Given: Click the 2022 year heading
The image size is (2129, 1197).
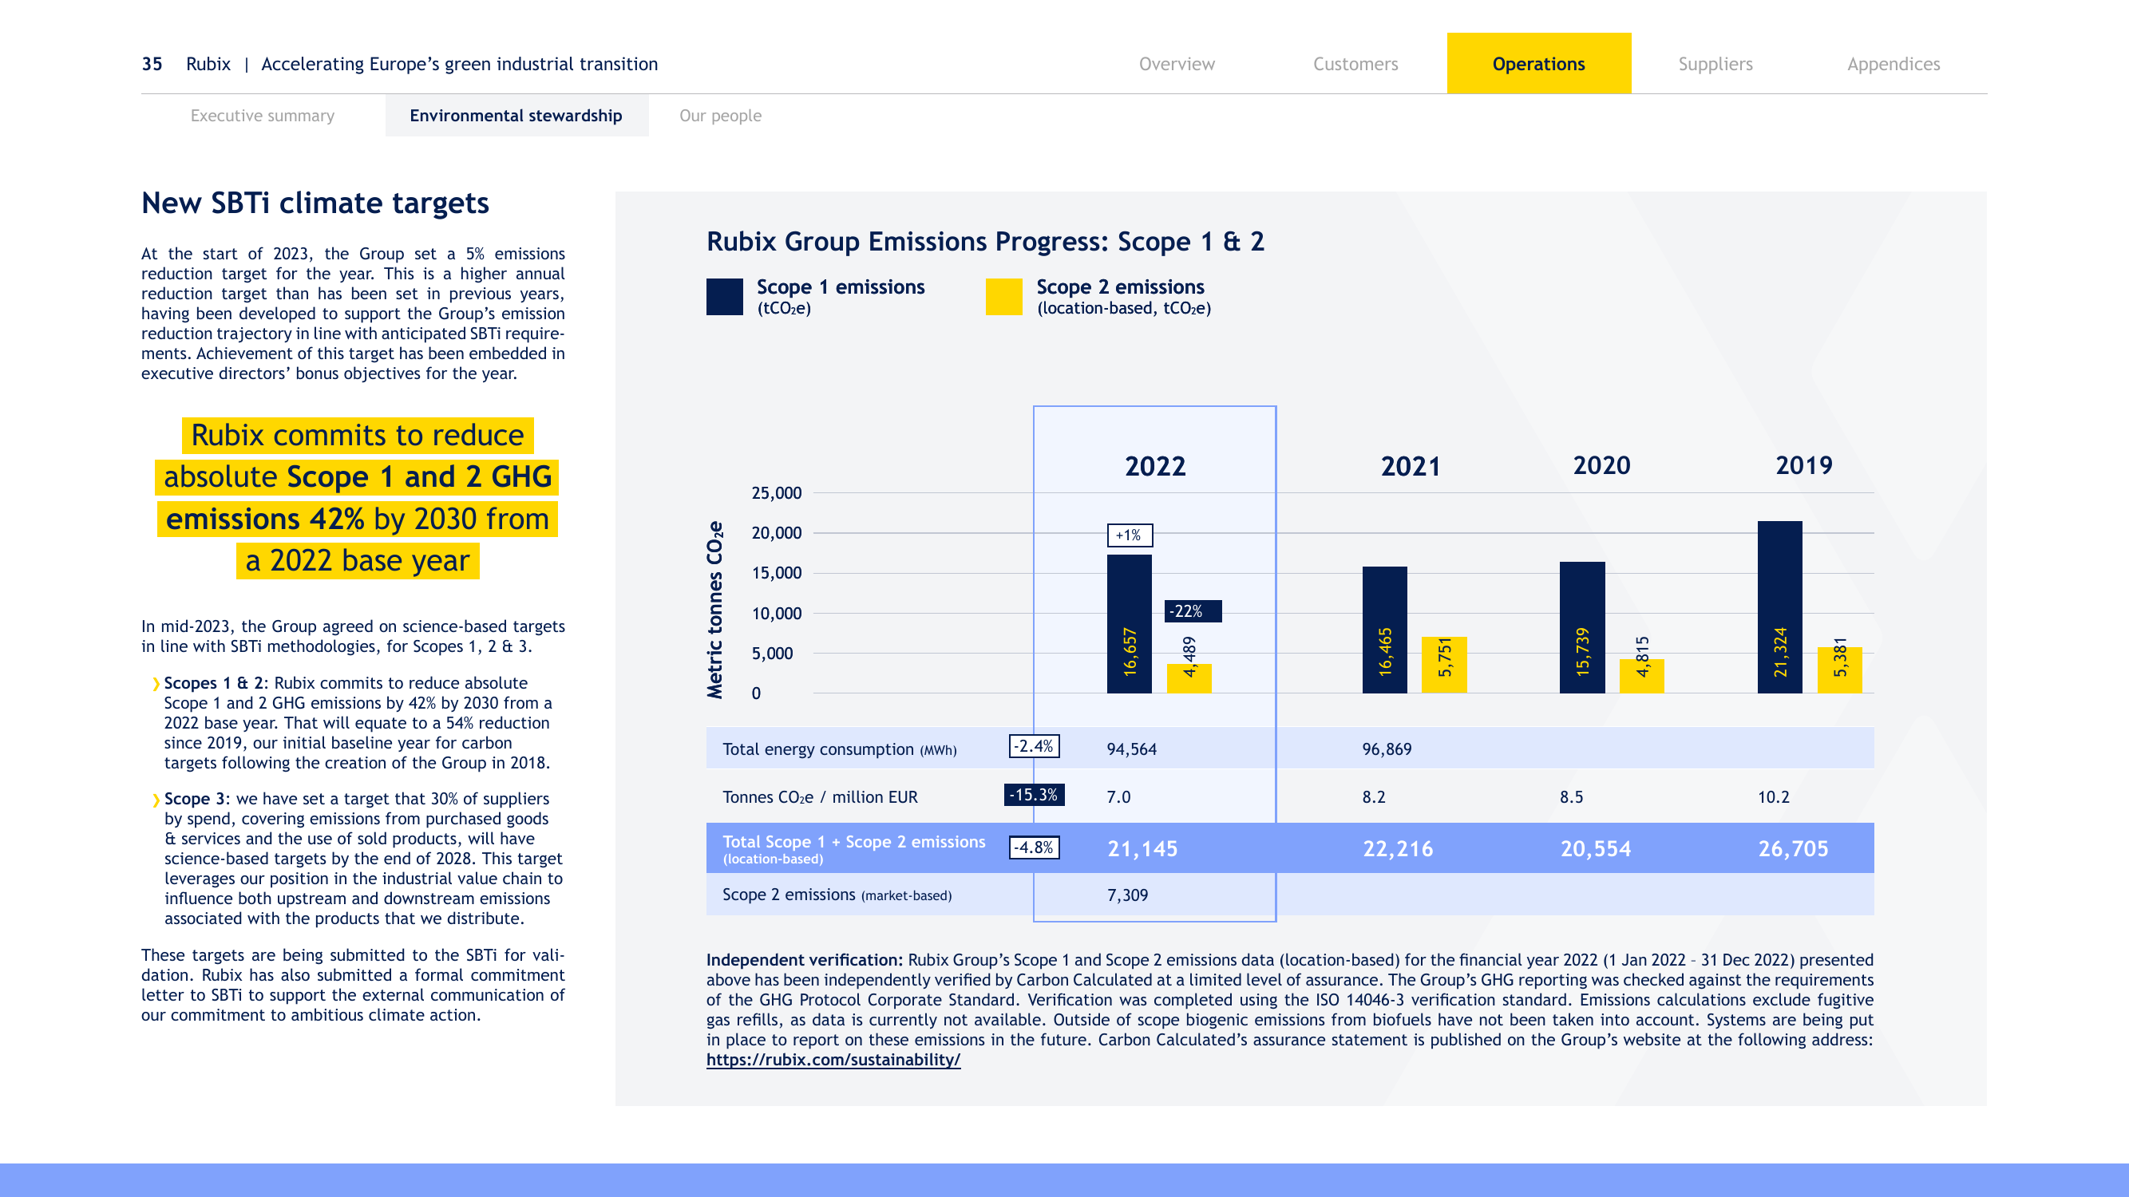Looking at the screenshot, I should pyautogui.click(x=1154, y=467).
